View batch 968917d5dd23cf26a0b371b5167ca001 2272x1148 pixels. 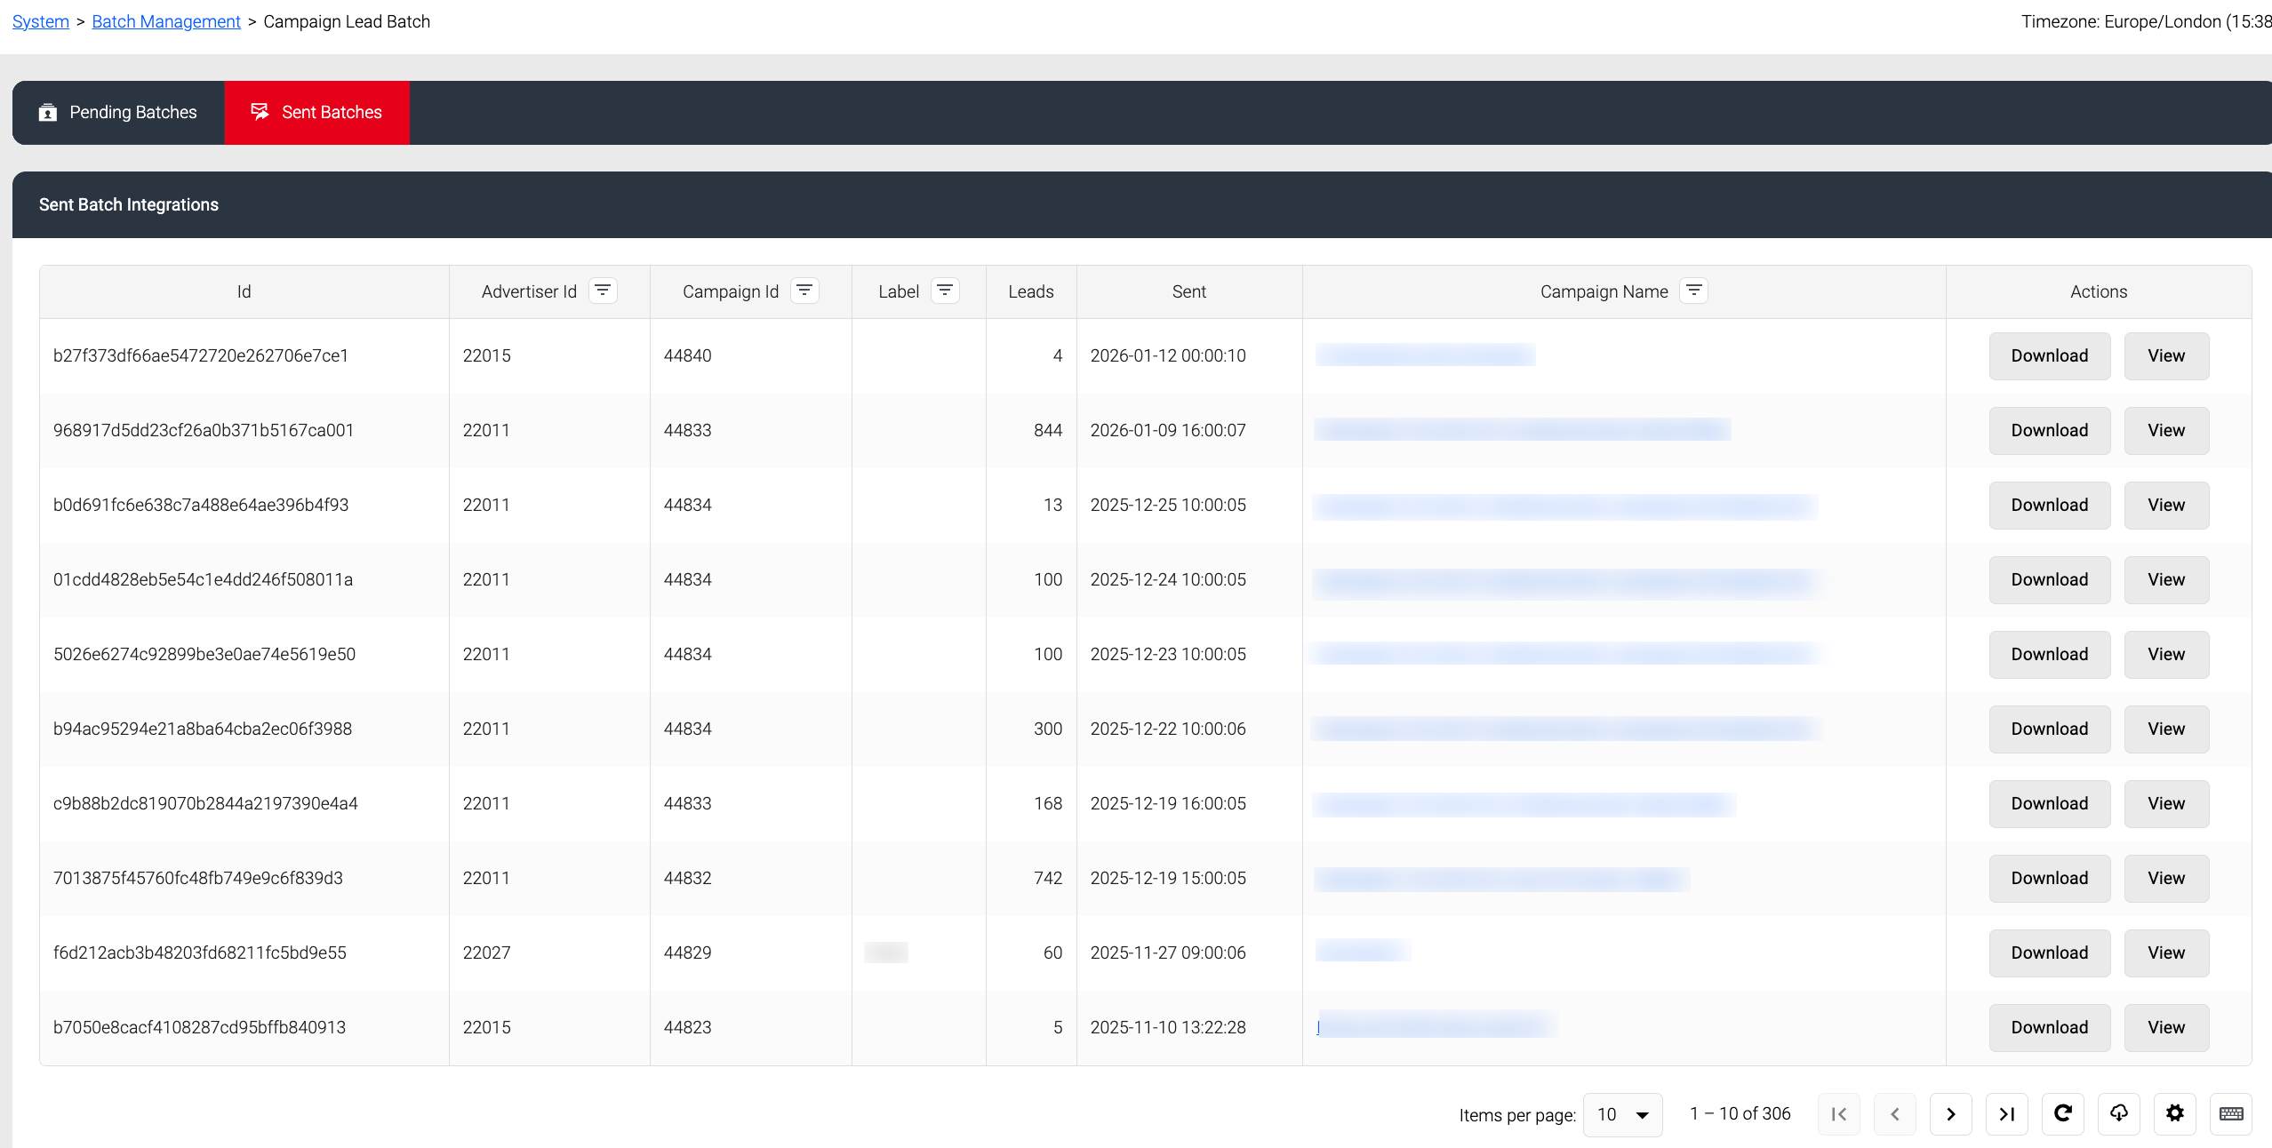(x=2166, y=431)
